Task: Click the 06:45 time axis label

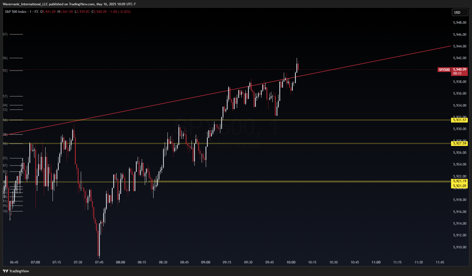Action: 14,262
